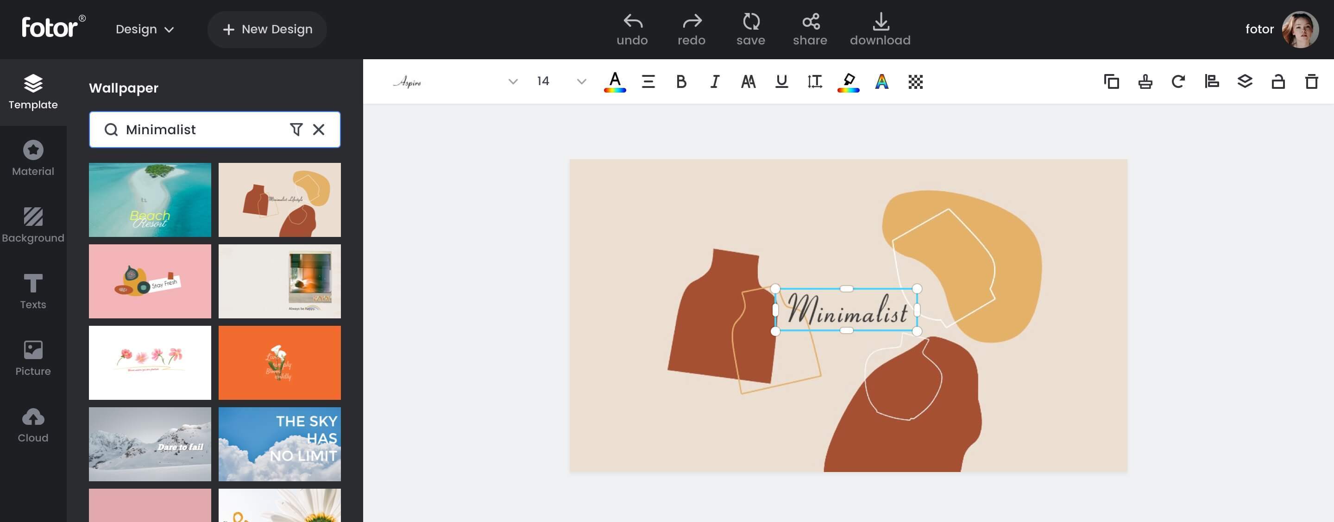Viewport: 1334px width, 522px height.
Task: Select the Beach Resort template
Action: pyautogui.click(x=150, y=200)
